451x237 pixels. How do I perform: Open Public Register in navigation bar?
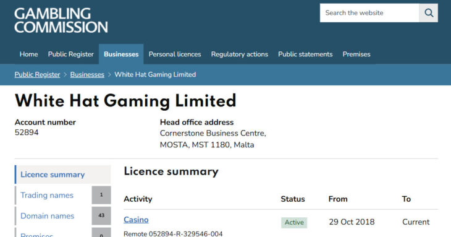(71, 54)
